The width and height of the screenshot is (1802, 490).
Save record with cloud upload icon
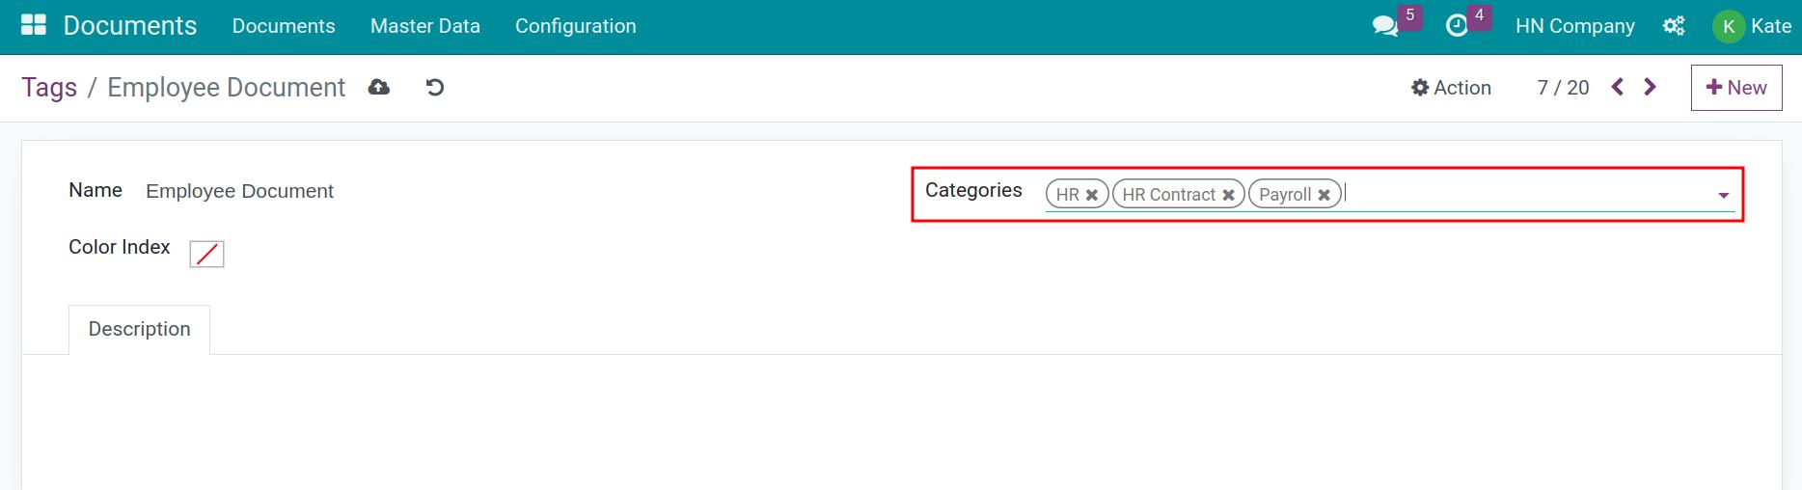(x=379, y=88)
